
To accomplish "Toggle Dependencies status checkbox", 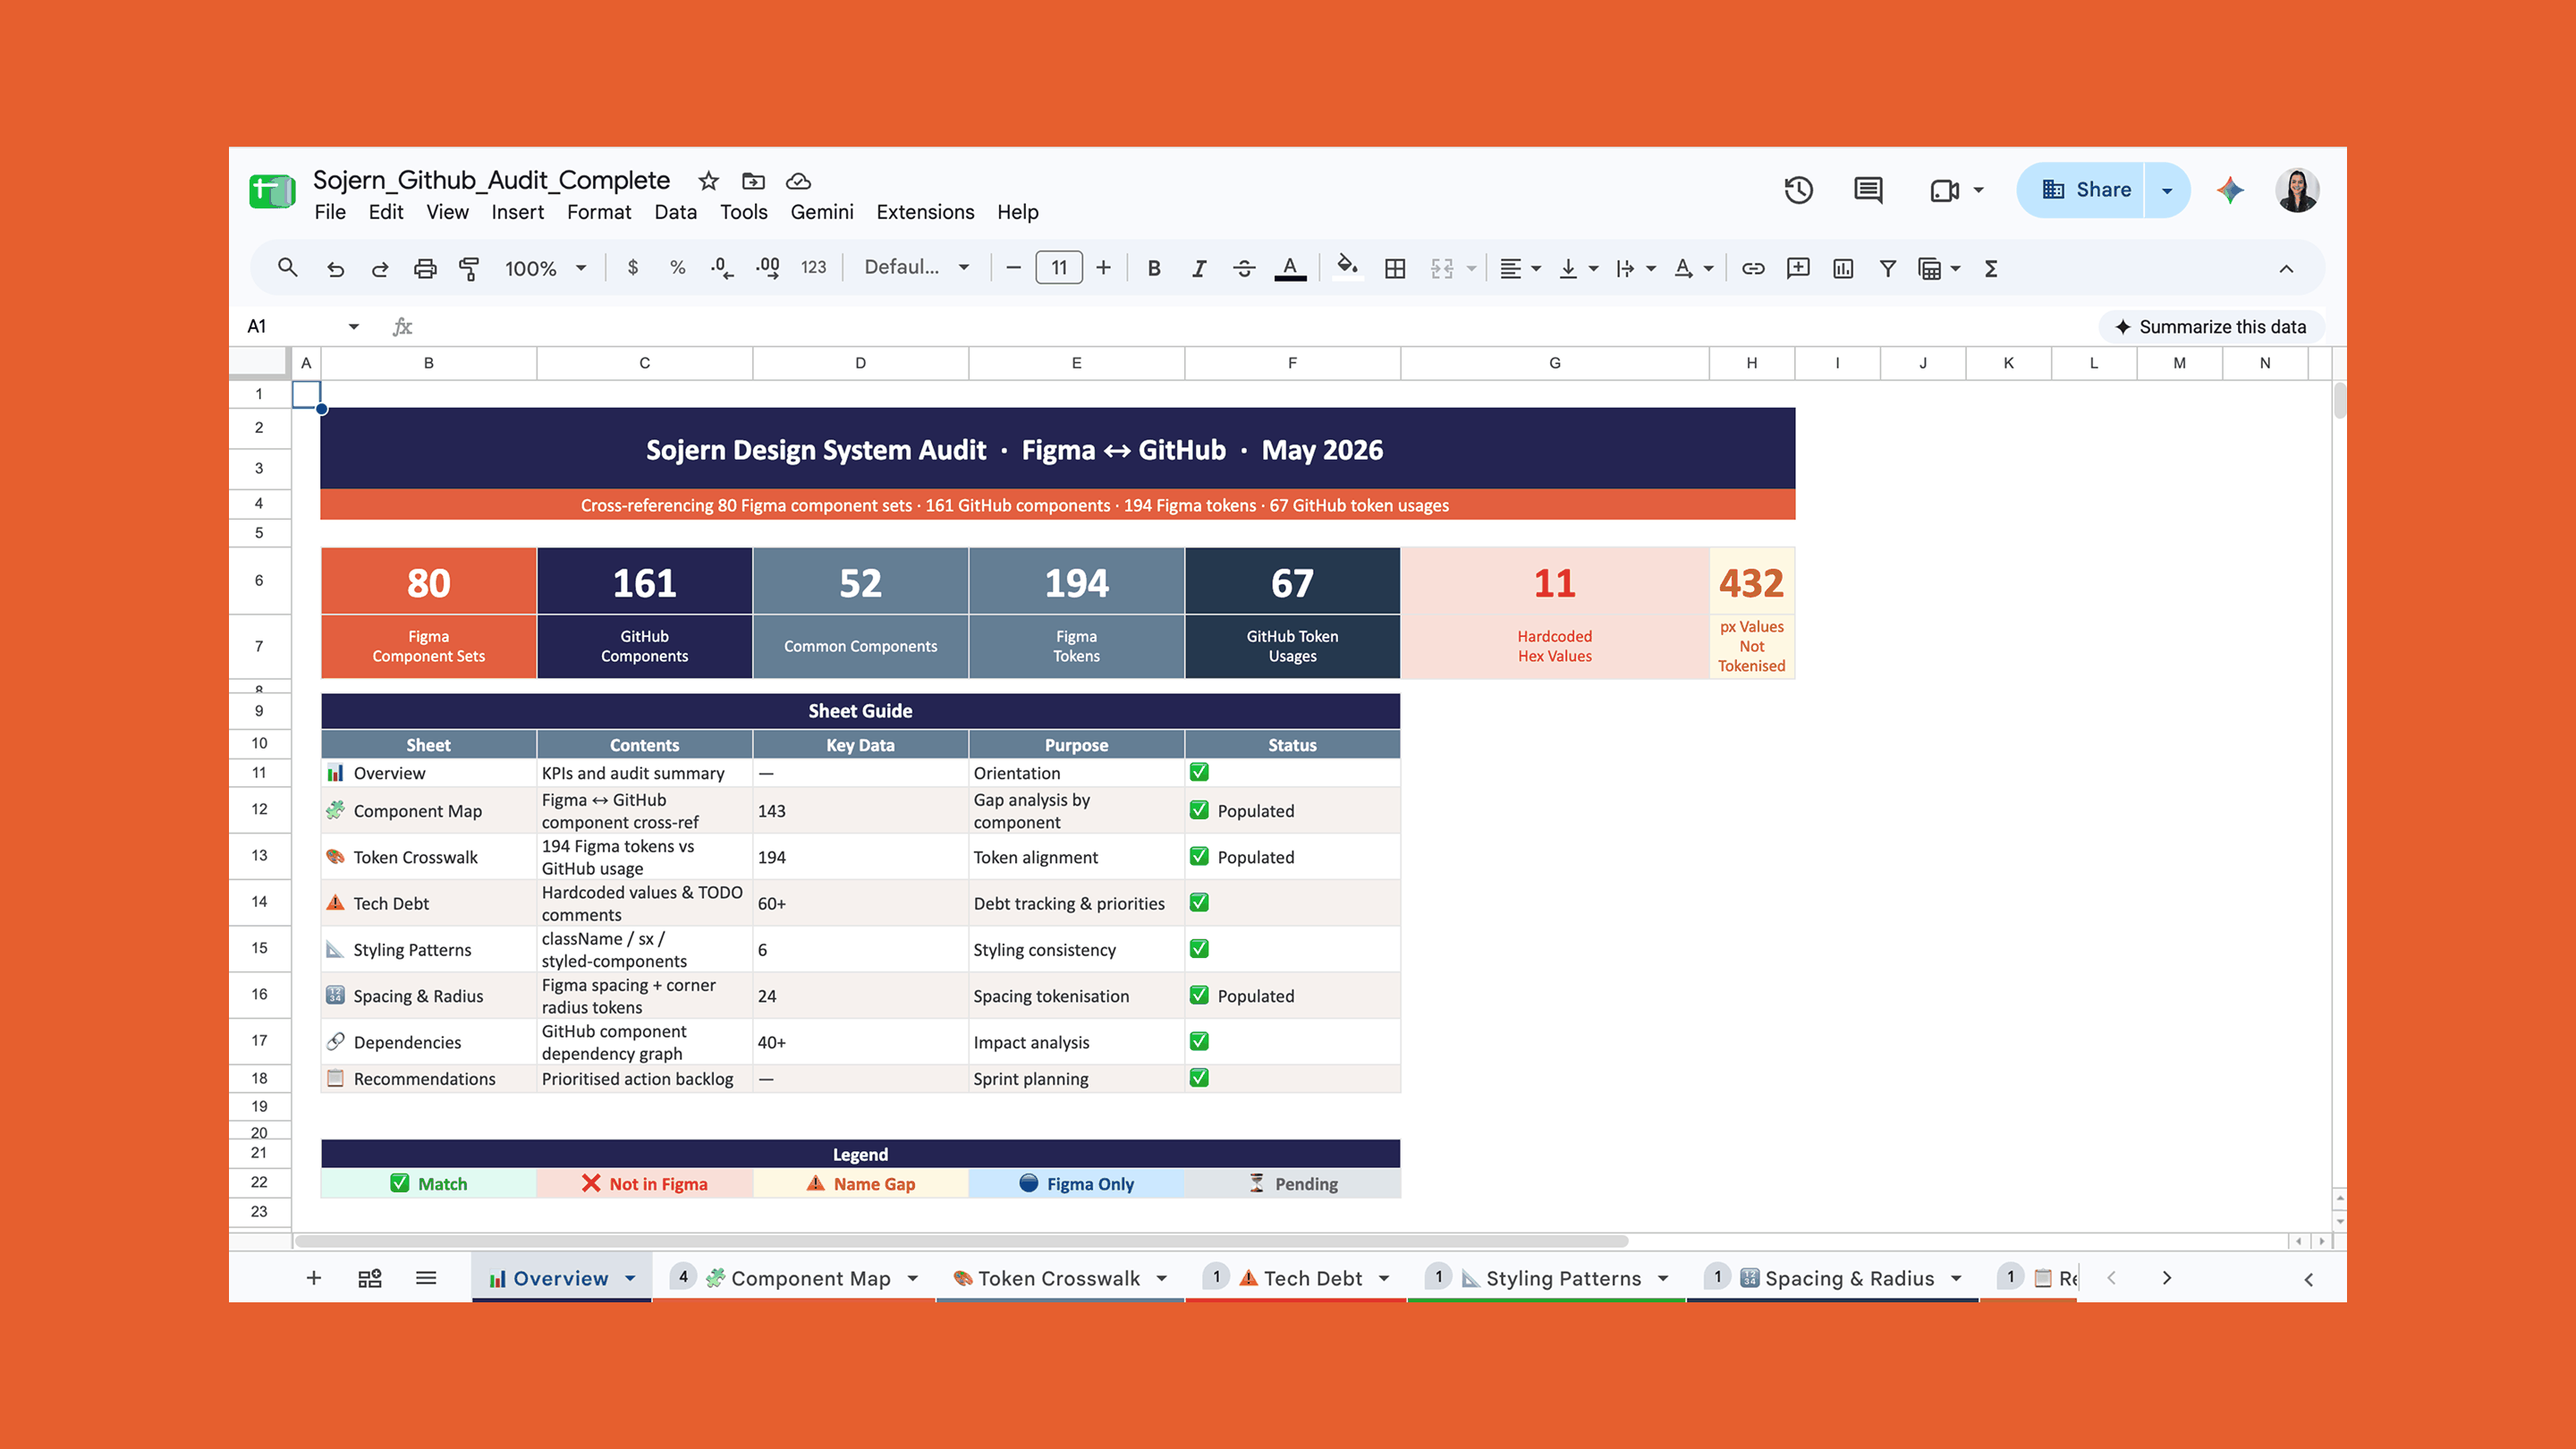I will click(1199, 1041).
